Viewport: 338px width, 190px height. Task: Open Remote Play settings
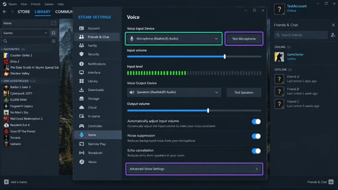pos(97,144)
